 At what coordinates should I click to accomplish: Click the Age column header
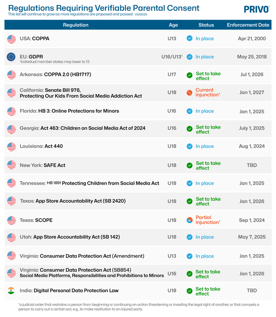[x=173, y=25]
